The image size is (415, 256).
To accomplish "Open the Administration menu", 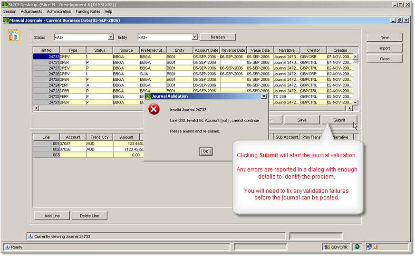I will click(59, 11).
